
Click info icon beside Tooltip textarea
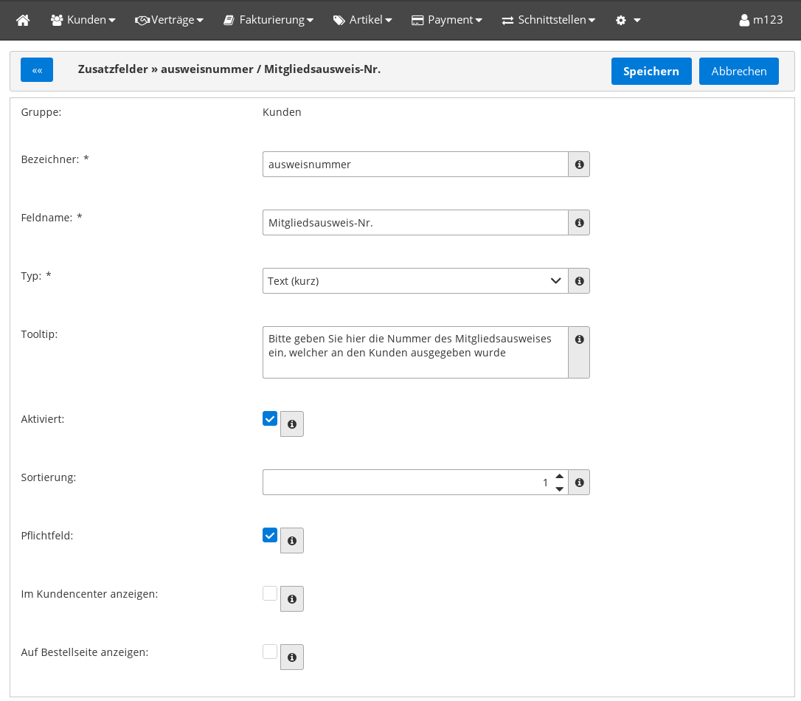tap(579, 339)
